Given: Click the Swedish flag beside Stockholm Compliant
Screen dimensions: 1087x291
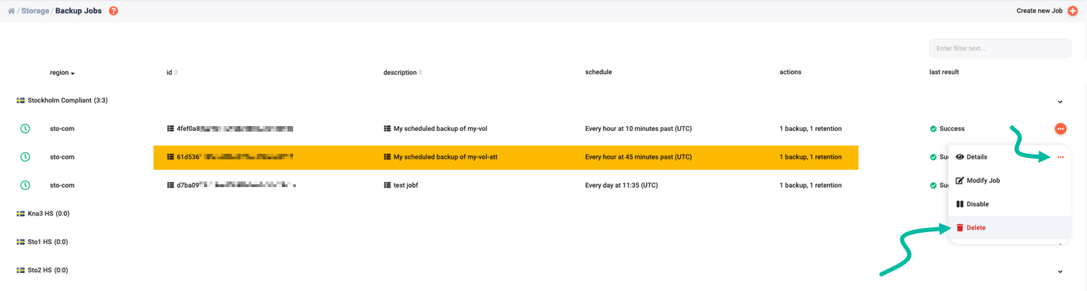Looking at the screenshot, I should coord(20,100).
